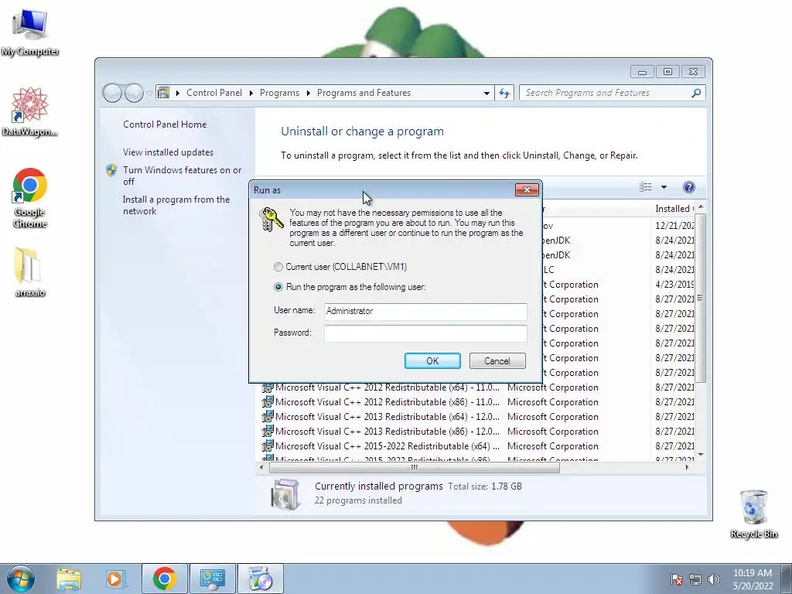Click Visual C++ 2012 (x64) program icon
The image size is (792, 594).
click(267, 387)
